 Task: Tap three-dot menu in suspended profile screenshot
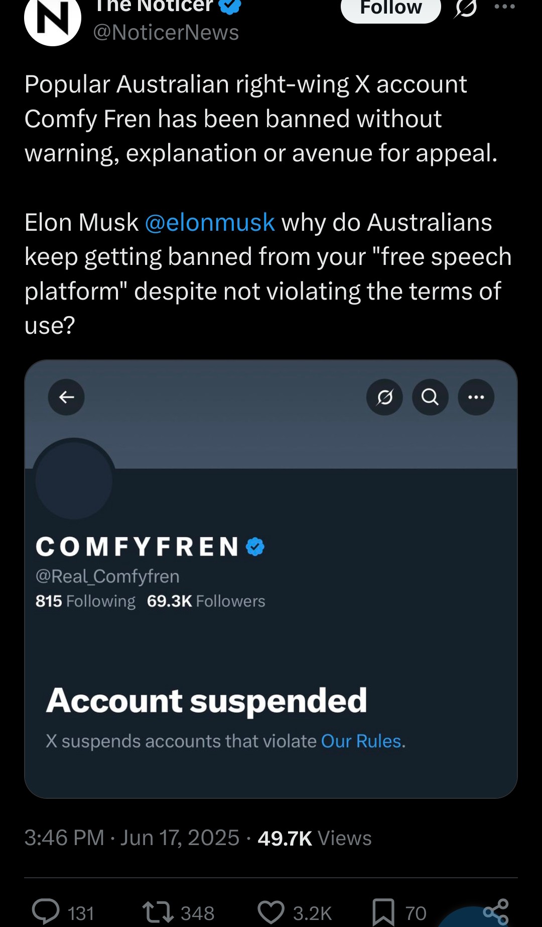(x=476, y=397)
